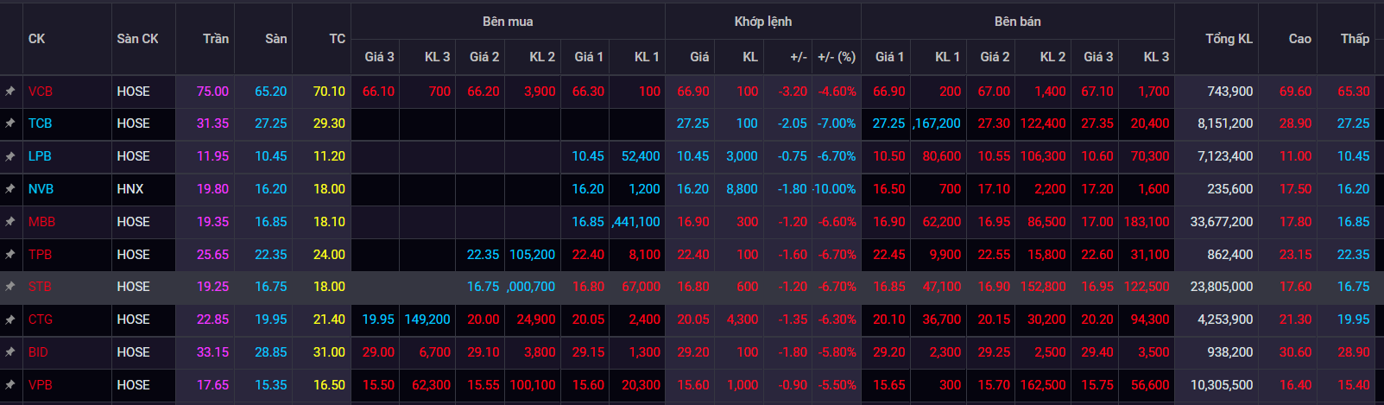This screenshot has height=405, width=1384.
Task: Click the pin icon beside VCB
Action: tap(10, 91)
